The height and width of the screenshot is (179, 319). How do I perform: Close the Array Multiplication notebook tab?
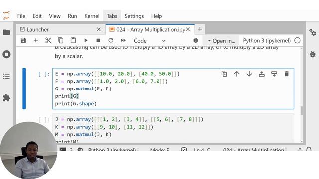pos(188,30)
